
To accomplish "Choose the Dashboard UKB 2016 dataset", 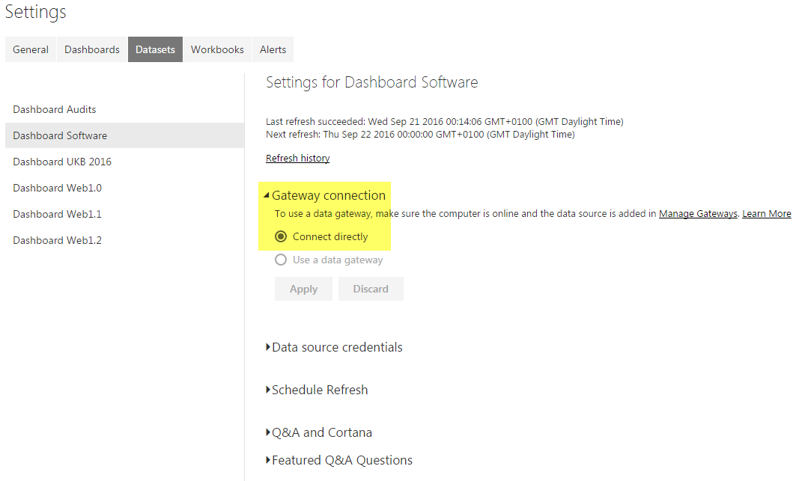I will pos(125,162).
